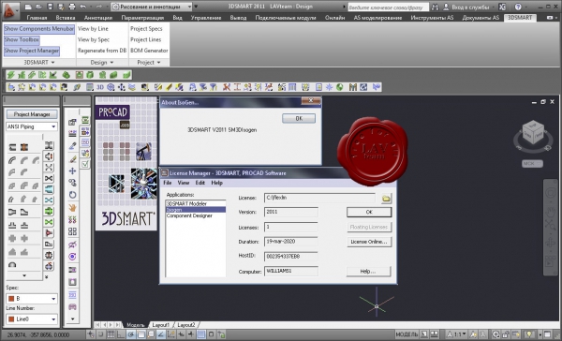The height and width of the screenshot is (341, 562).
Task: Click OK in the License Manager window
Action: [369, 212]
